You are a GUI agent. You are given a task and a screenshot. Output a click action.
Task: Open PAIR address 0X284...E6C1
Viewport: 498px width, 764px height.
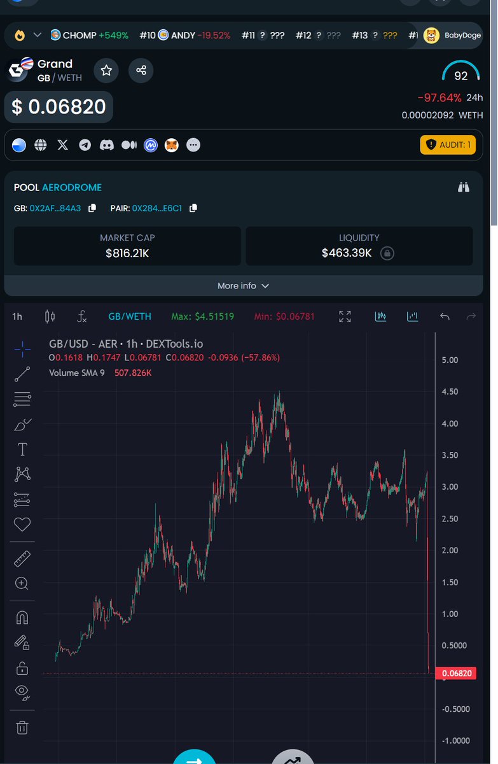[x=157, y=208]
